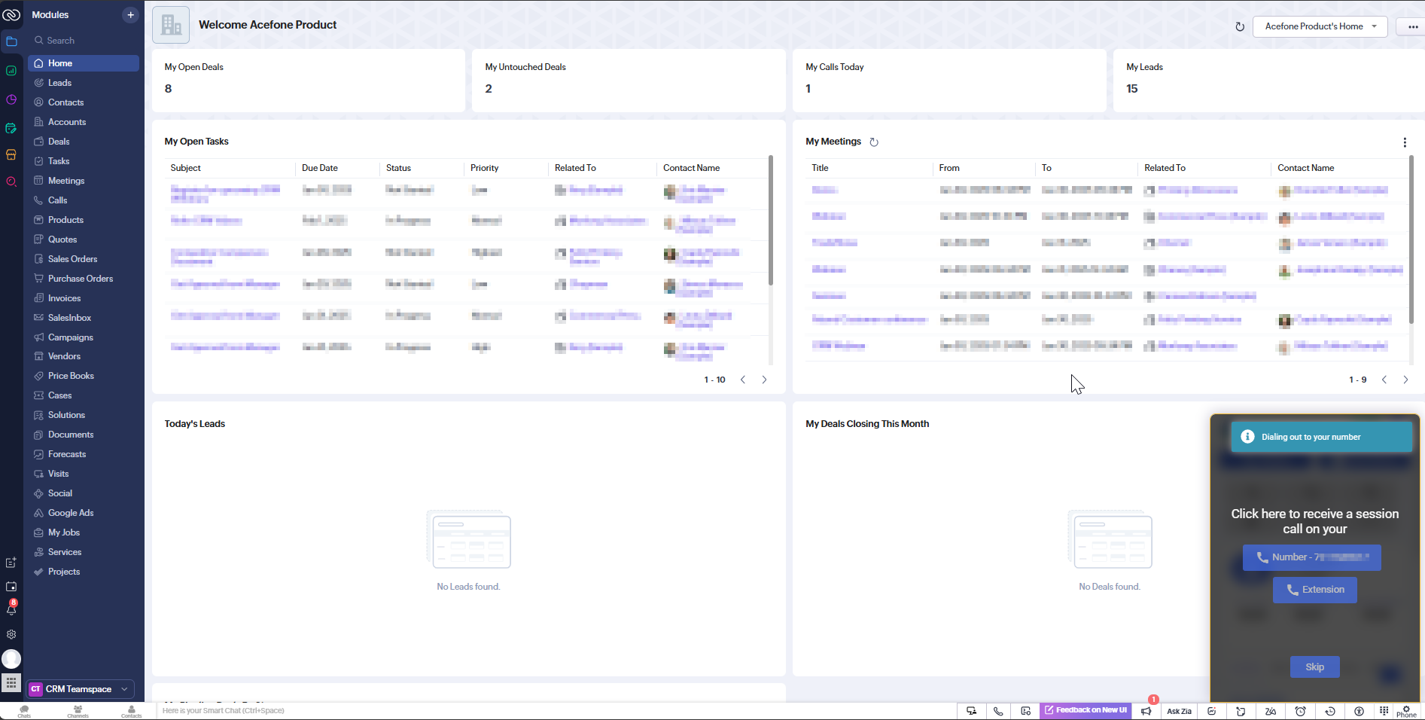Screen dimensions: 1425x720
Task: Open the pink search-magnifier rail icon
Action: 11,182
